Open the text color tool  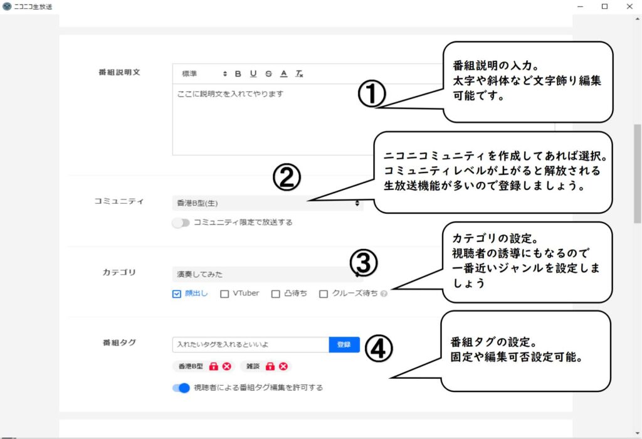tap(284, 74)
